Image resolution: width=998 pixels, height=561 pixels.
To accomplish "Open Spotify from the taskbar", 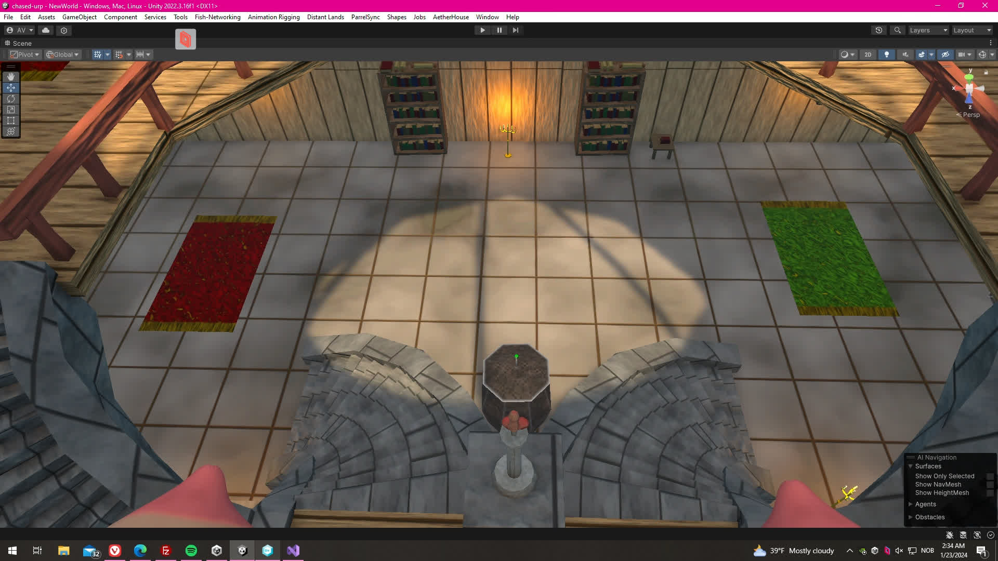I will coord(191,551).
